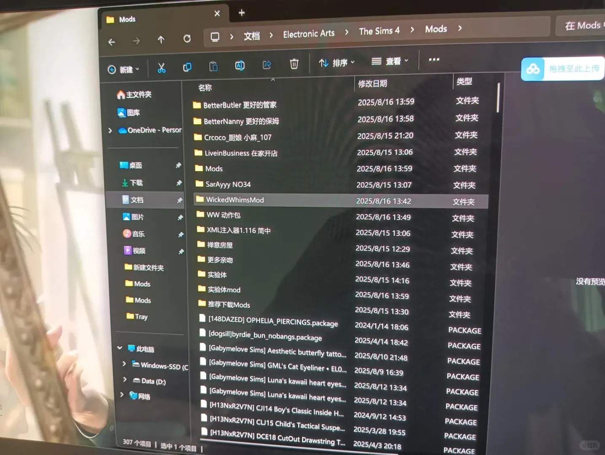Screen dimensions: 605x455
Task: Click the Cut scissors icon
Action: click(161, 67)
